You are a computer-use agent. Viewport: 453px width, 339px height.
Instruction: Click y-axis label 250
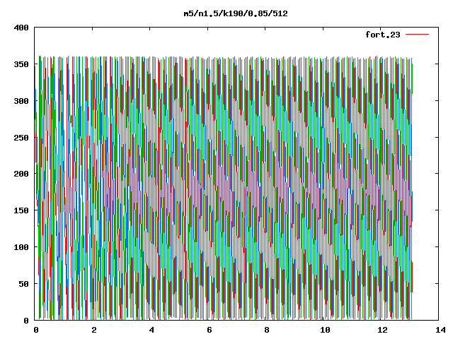click(21, 138)
